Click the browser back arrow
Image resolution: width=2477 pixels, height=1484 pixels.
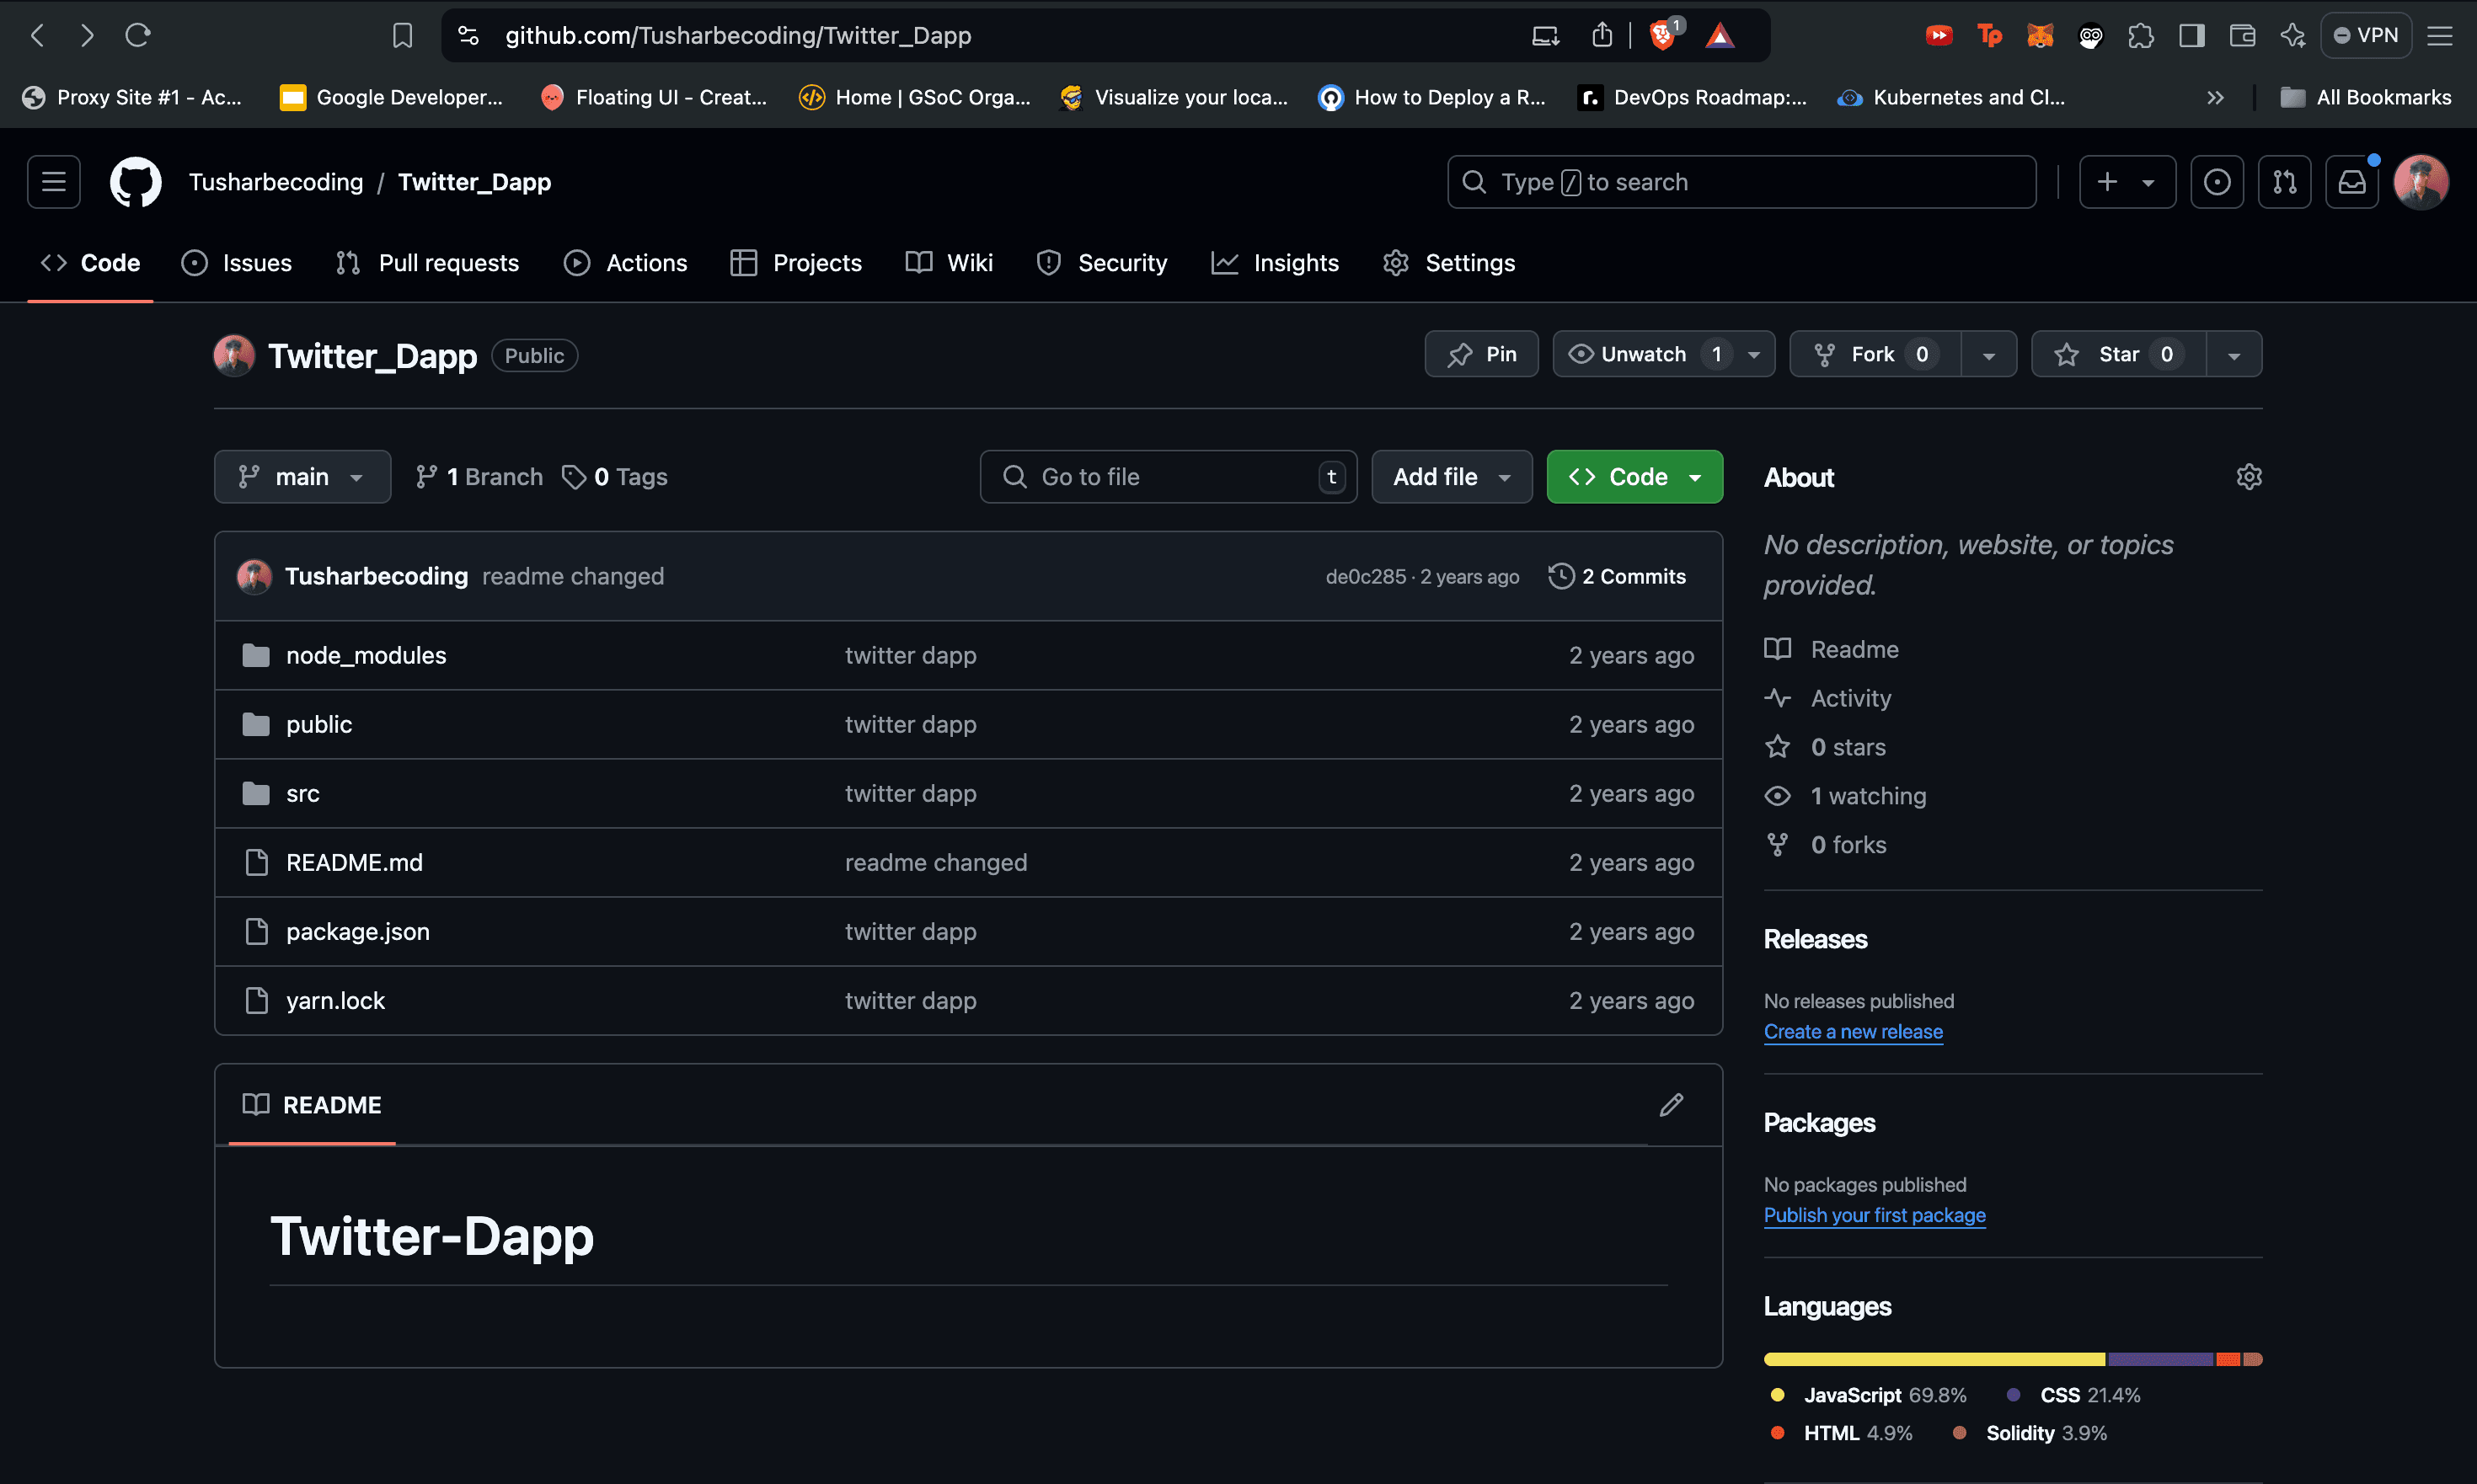pos(38,36)
